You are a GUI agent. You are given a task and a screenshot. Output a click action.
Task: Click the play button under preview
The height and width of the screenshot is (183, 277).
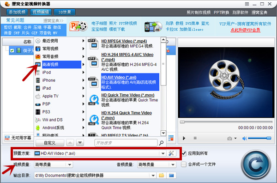click(184, 138)
